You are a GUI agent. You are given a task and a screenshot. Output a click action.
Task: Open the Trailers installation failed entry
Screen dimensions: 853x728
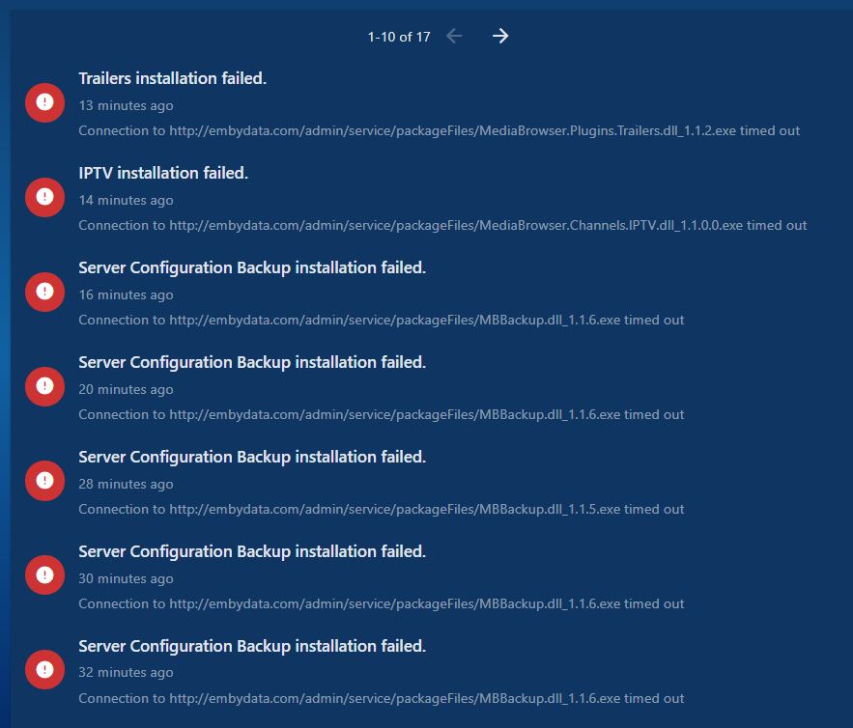172,79
